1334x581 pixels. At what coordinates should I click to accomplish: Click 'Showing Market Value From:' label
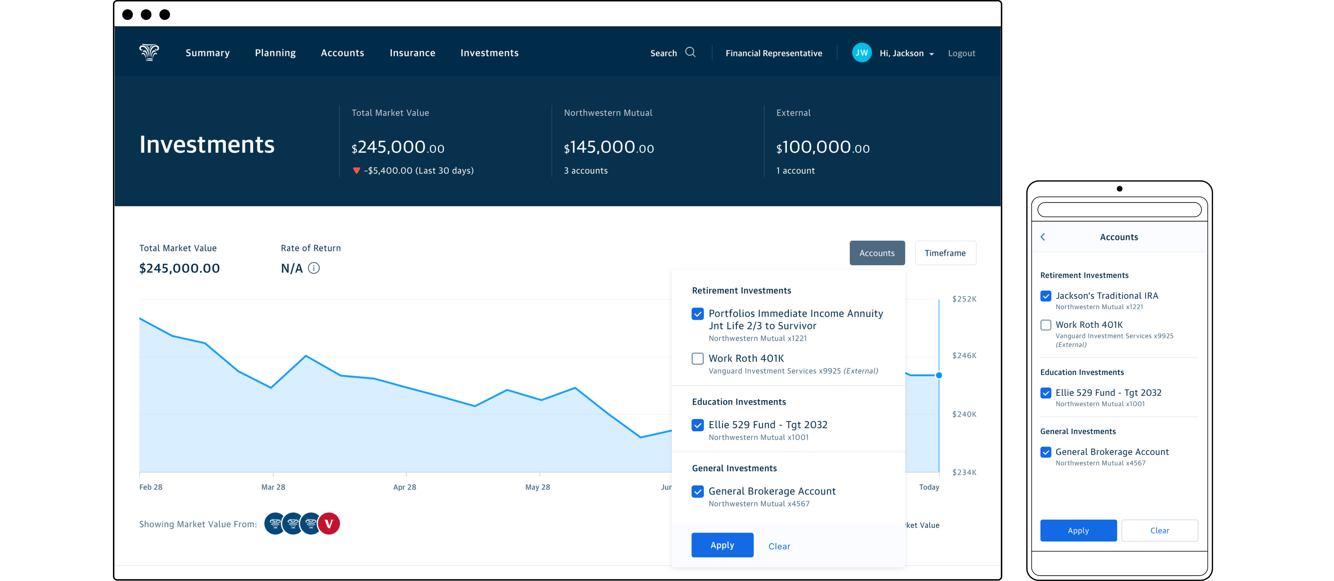pyautogui.click(x=198, y=524)
